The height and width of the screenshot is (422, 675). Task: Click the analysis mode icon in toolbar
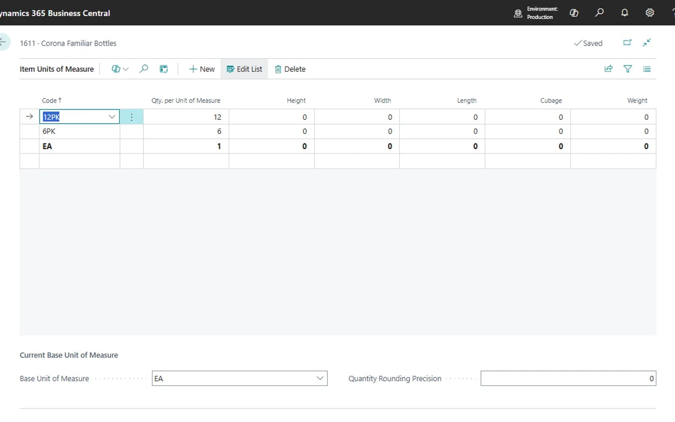(164, 69)
